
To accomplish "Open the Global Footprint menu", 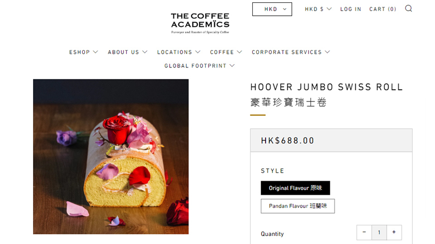I will [x=199, y=66].
